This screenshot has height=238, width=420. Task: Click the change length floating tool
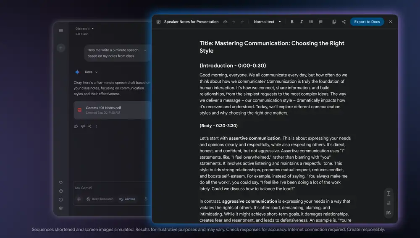click(388, 193)
